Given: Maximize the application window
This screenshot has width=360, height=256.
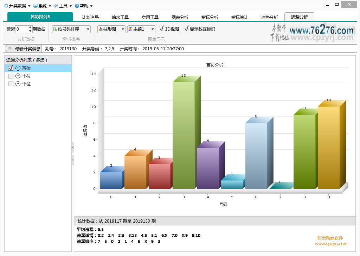Looking at the screenshot, I should point(337,4).
